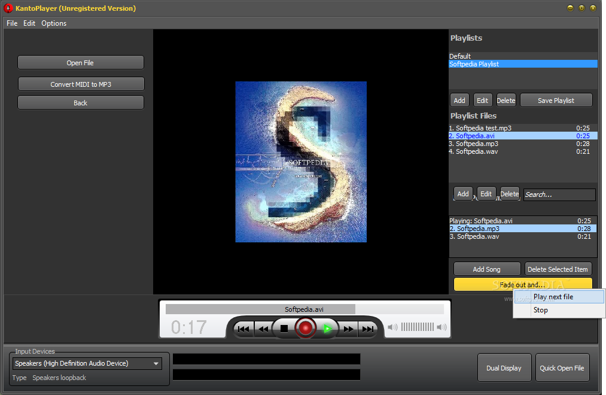This screenshot has width=606, height=395.
Task: Open the Edit menu
Action: click(x=29, y=23)
